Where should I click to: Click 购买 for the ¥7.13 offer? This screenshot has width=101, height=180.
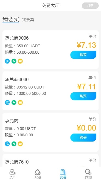coord(83,55)
